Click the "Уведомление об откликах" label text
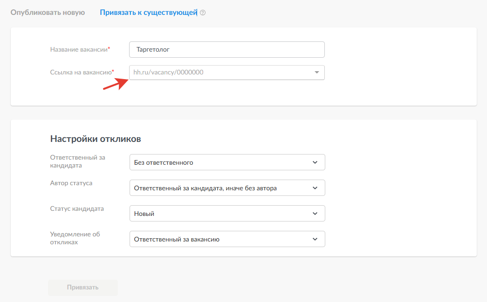This screenshot has width=487, height=302. click(75, 238)
